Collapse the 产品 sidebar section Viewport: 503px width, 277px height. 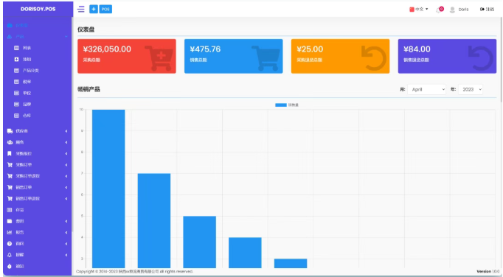click(x=38, y=37)
